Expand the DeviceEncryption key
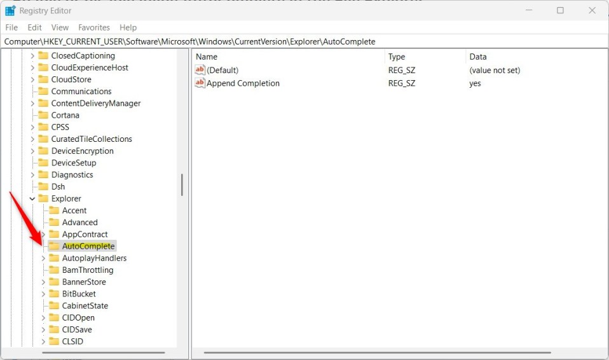The width and height of the screenshot is (609, 360). tap(32, 151)
